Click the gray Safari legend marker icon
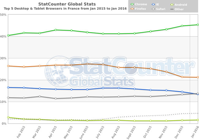 (x=154, y=9)
